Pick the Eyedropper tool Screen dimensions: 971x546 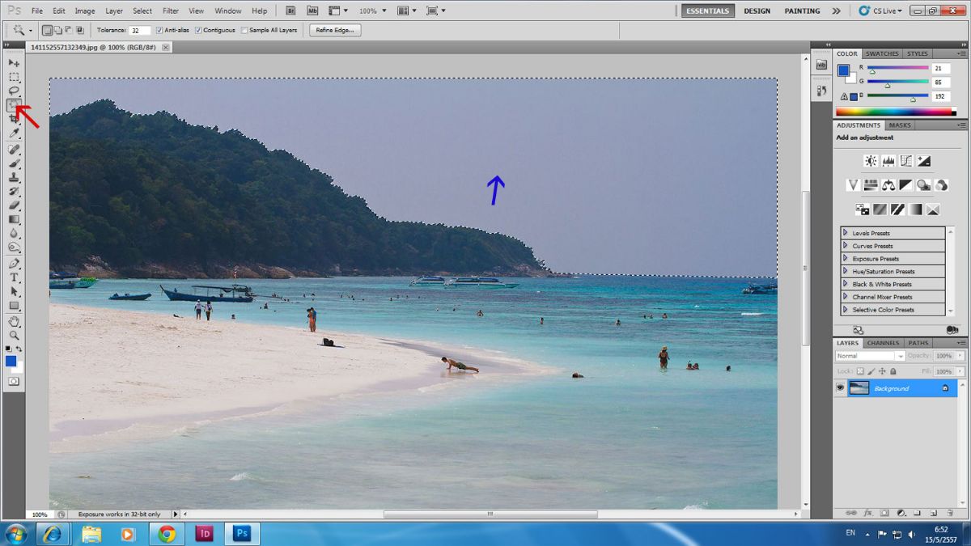pyautogui.click(x=14, y=133)
